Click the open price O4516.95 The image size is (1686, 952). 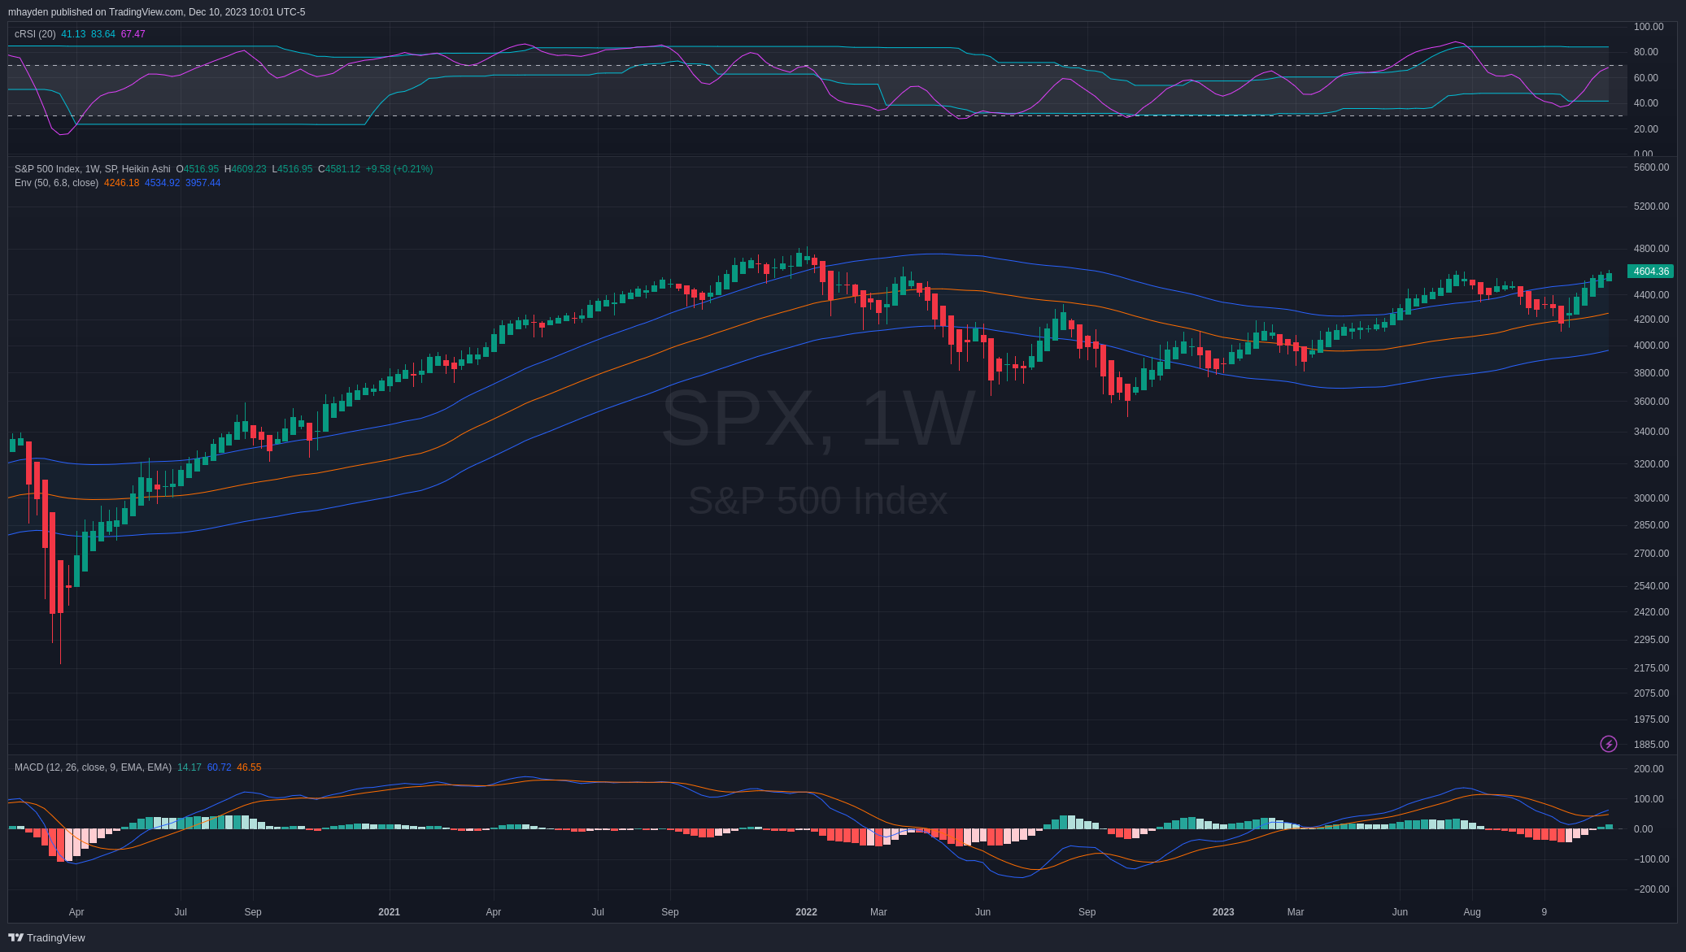[x=198, y=169]
